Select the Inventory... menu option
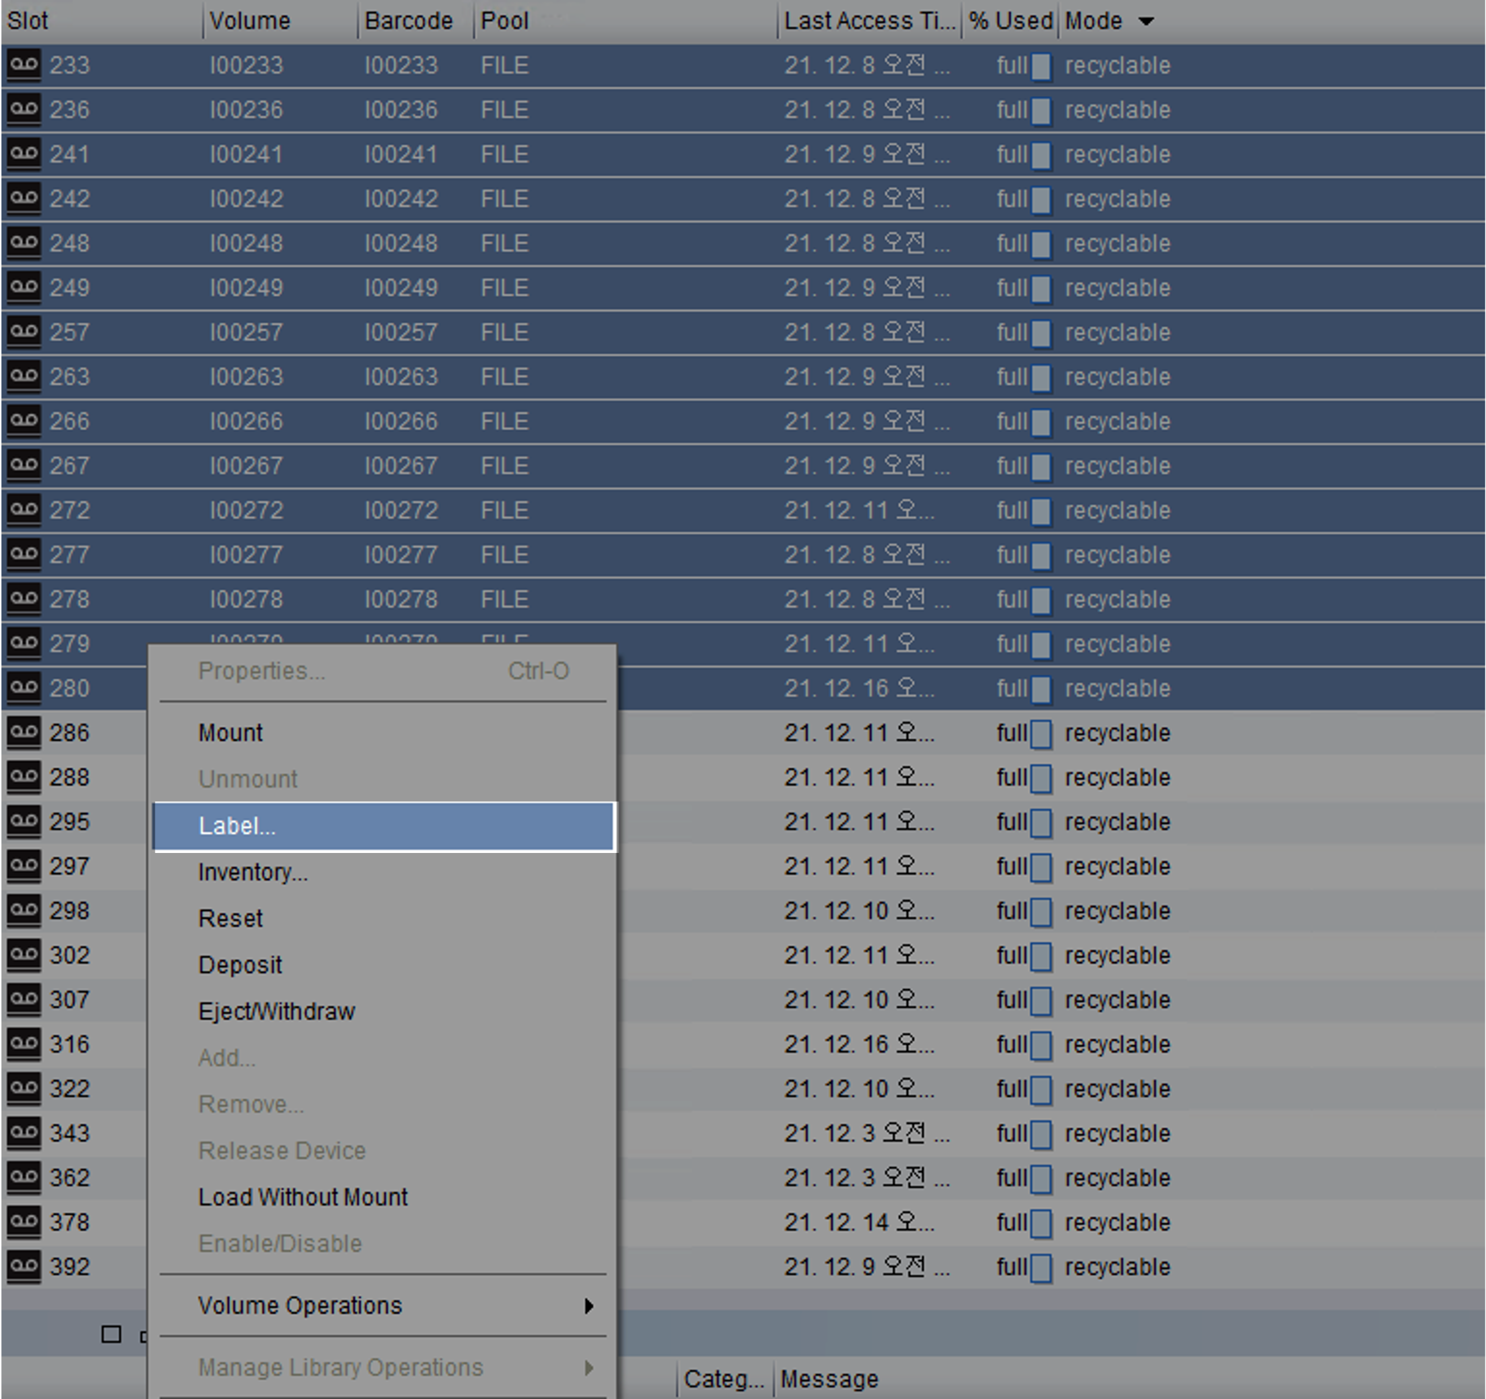1486x1399 pixels. click(253, 873)
